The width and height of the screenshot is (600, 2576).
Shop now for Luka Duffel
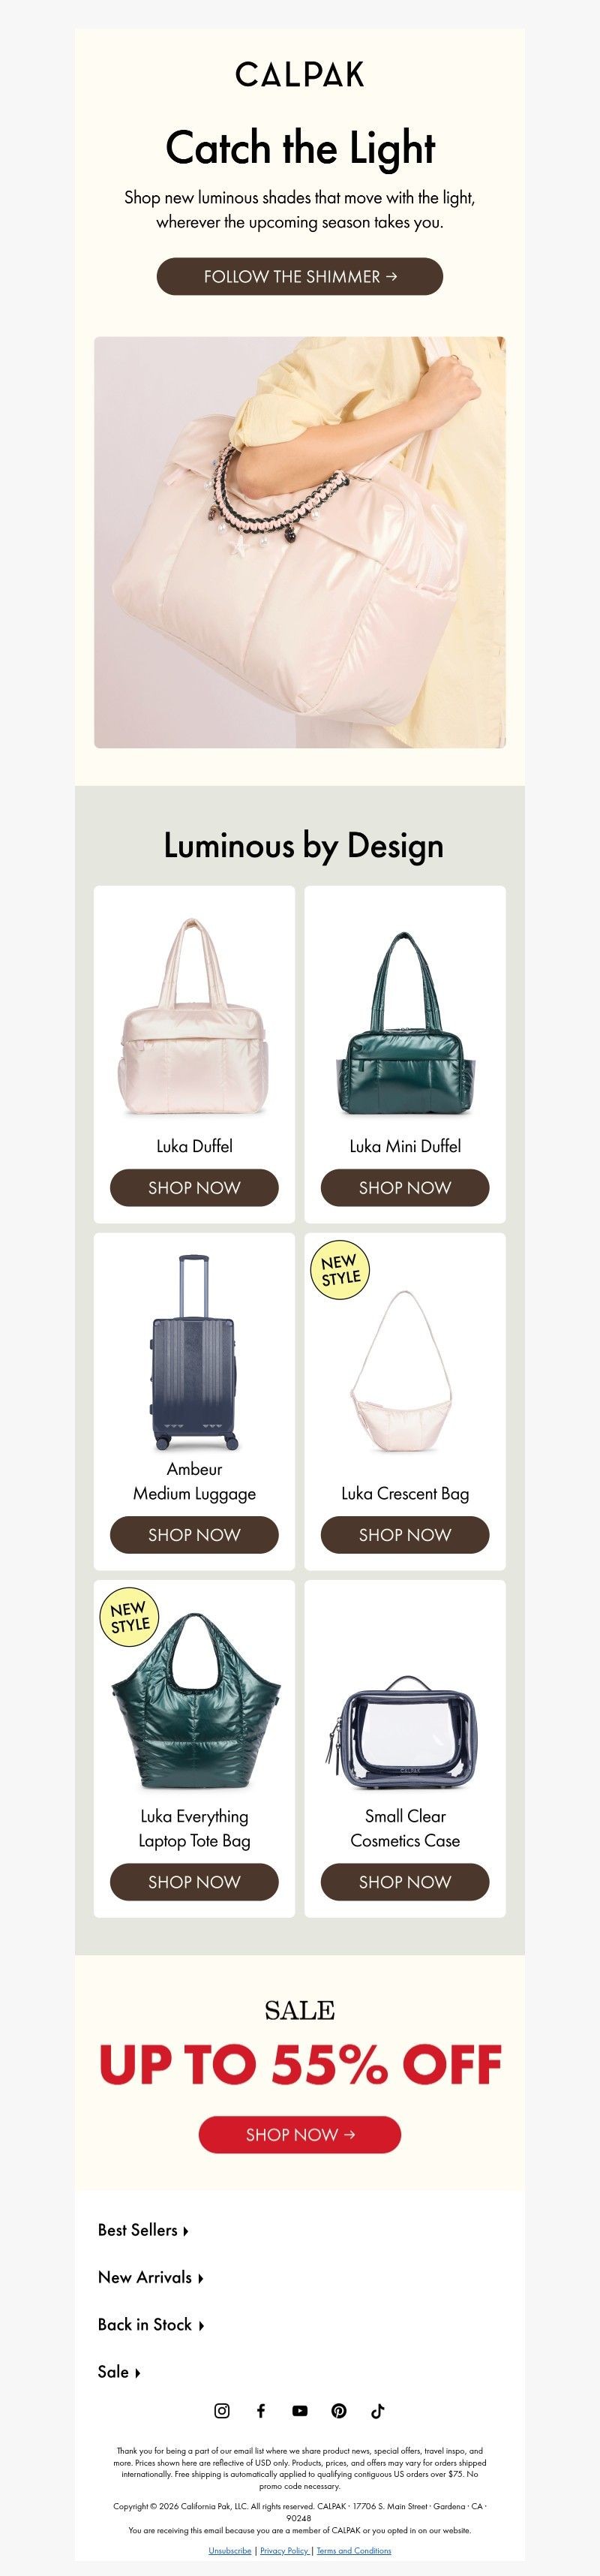tap(194, 1187)
